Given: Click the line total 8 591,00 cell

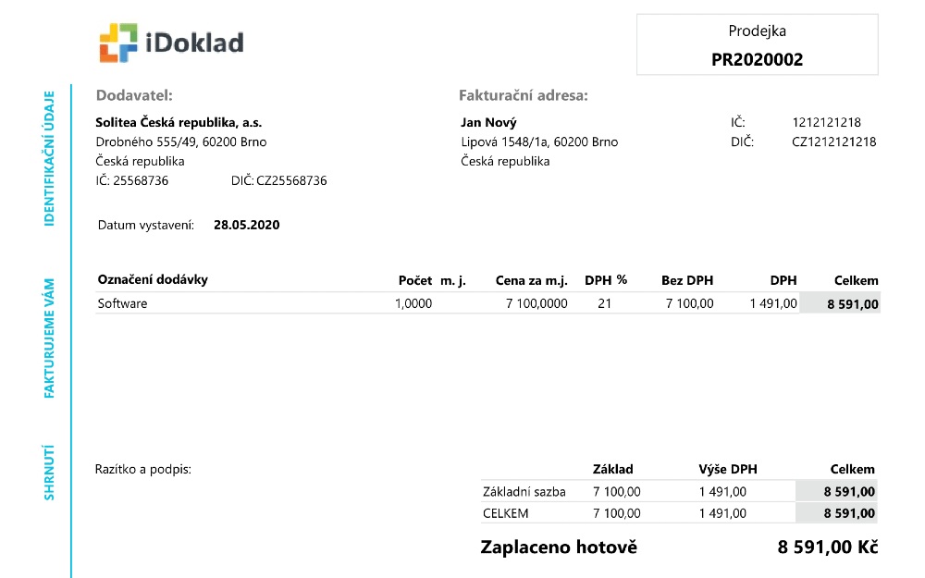Looking at the screenshot, I should point(840,303).
